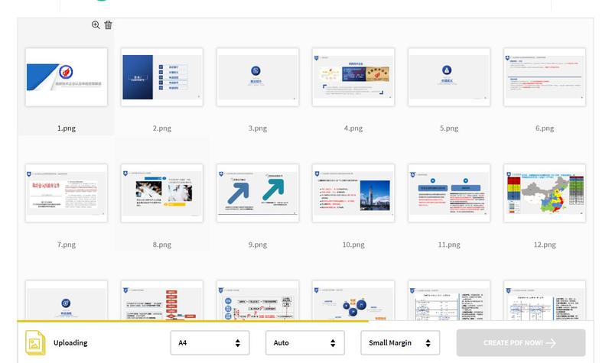Pick the 5.png thumbnail
The height and width of the screenshot is (363, 612).
(x=449, y=77)
